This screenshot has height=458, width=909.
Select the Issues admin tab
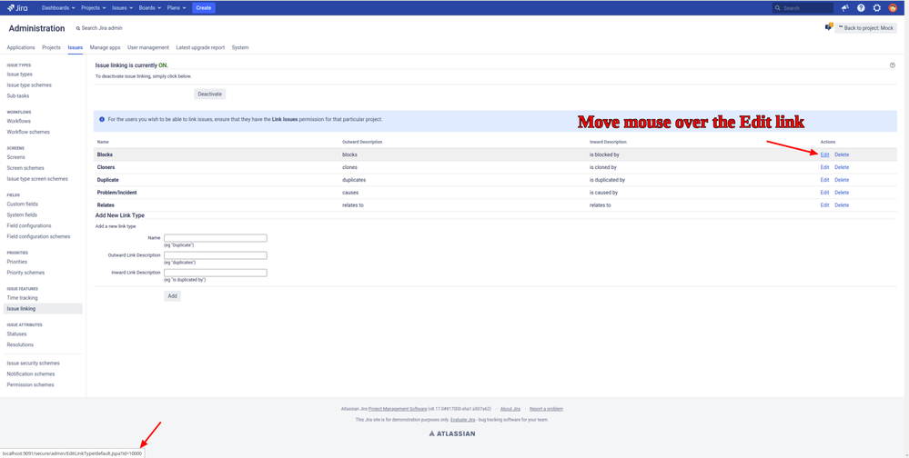click(76, 47)
